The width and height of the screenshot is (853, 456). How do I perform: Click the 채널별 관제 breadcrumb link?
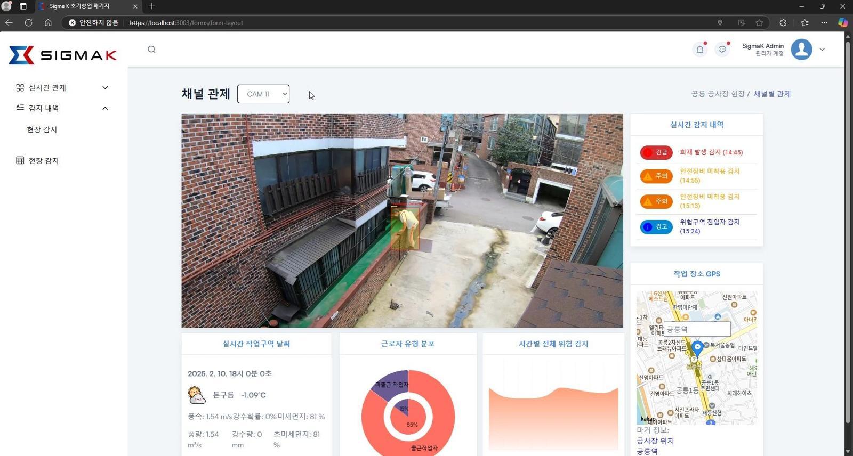click(x=771, y=94)
